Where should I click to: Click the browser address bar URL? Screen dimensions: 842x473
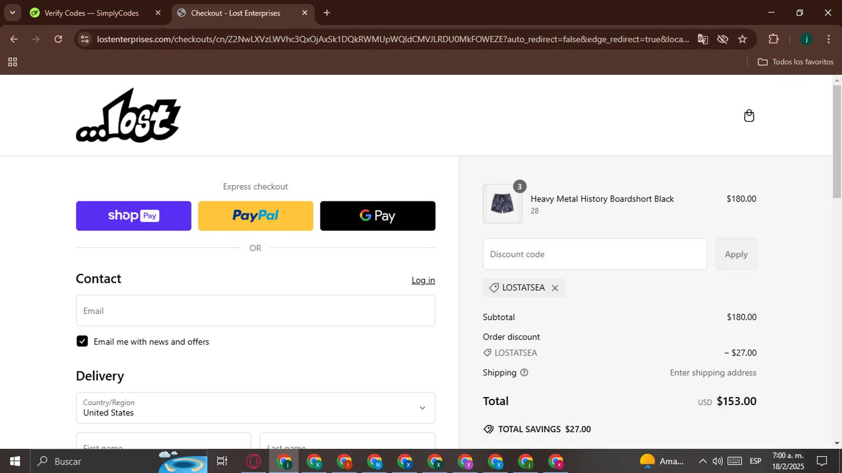tap(393, 39)
